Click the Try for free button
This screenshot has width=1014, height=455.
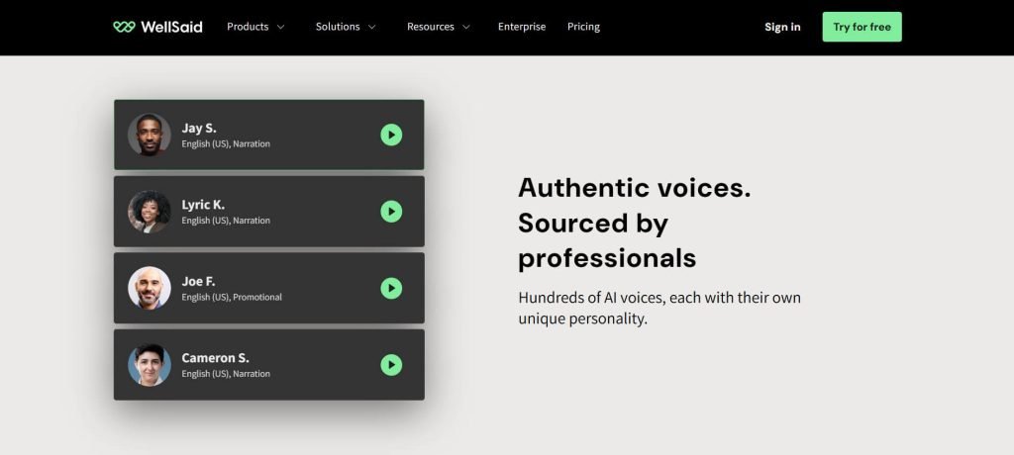tap(862, 27)
